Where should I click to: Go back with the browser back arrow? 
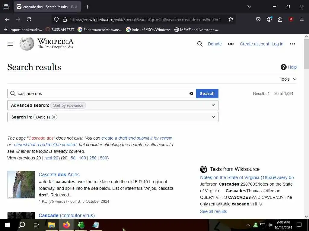(x=7, y=19)
